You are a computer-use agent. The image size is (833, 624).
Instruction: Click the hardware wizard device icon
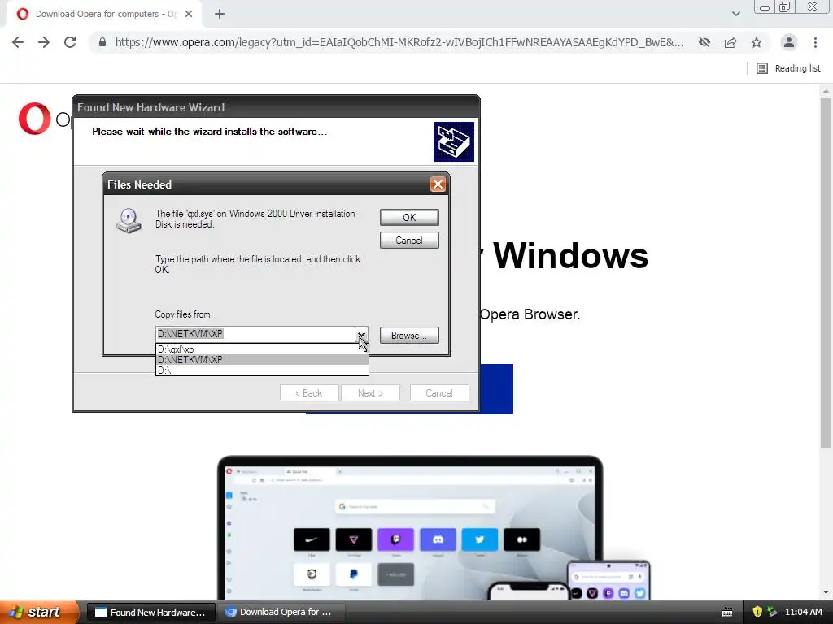click(454, 141)
